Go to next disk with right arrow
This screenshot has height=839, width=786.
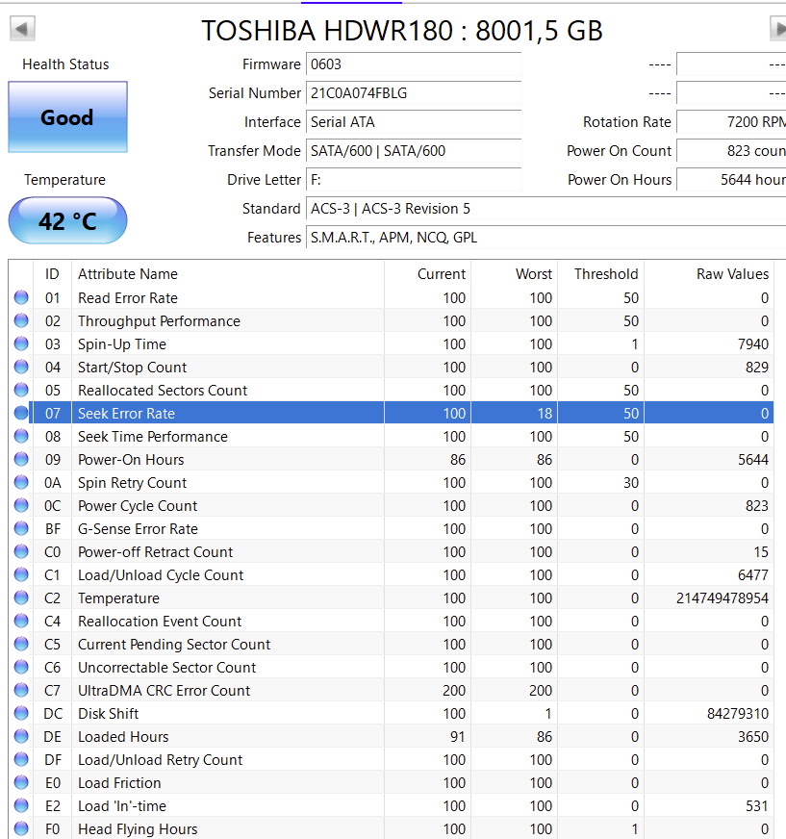(778, 28)
